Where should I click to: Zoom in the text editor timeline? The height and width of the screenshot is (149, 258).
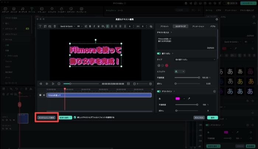(x=150, y=84)
